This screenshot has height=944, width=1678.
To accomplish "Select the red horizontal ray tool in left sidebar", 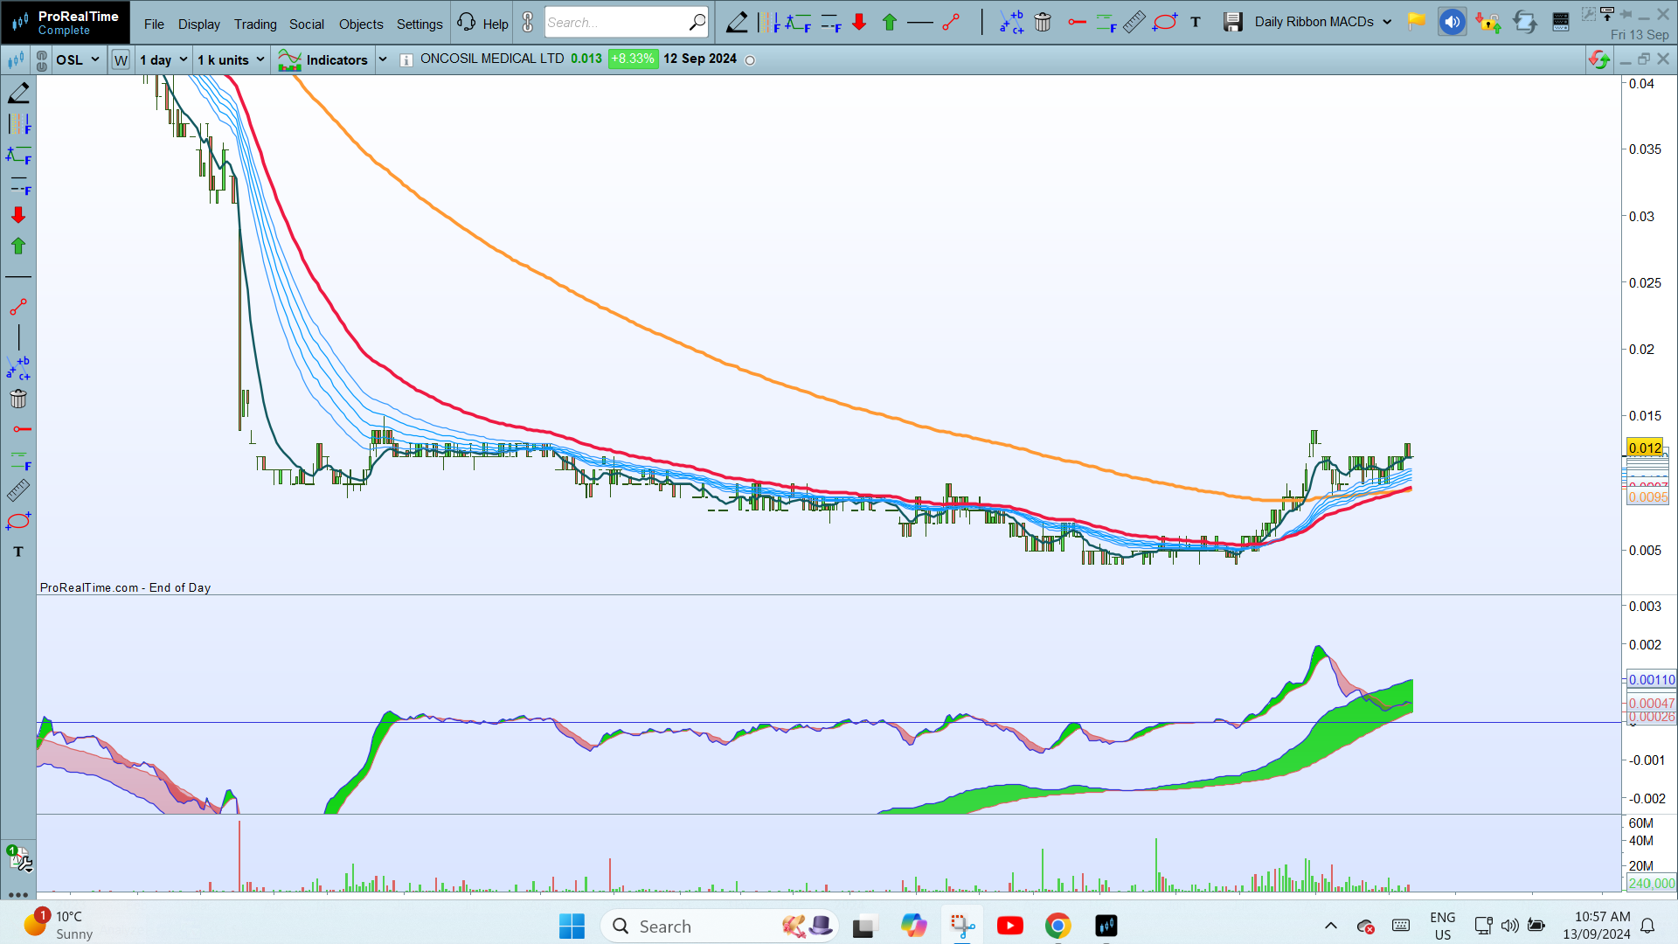I will tap(22, 429).
